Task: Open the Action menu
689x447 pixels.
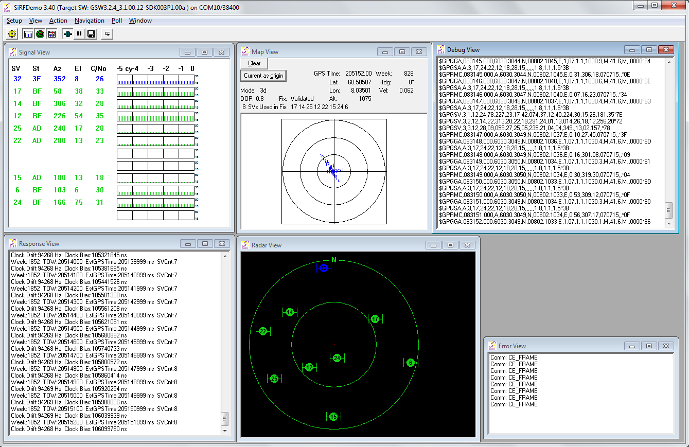Action: (x=58, y=21)
